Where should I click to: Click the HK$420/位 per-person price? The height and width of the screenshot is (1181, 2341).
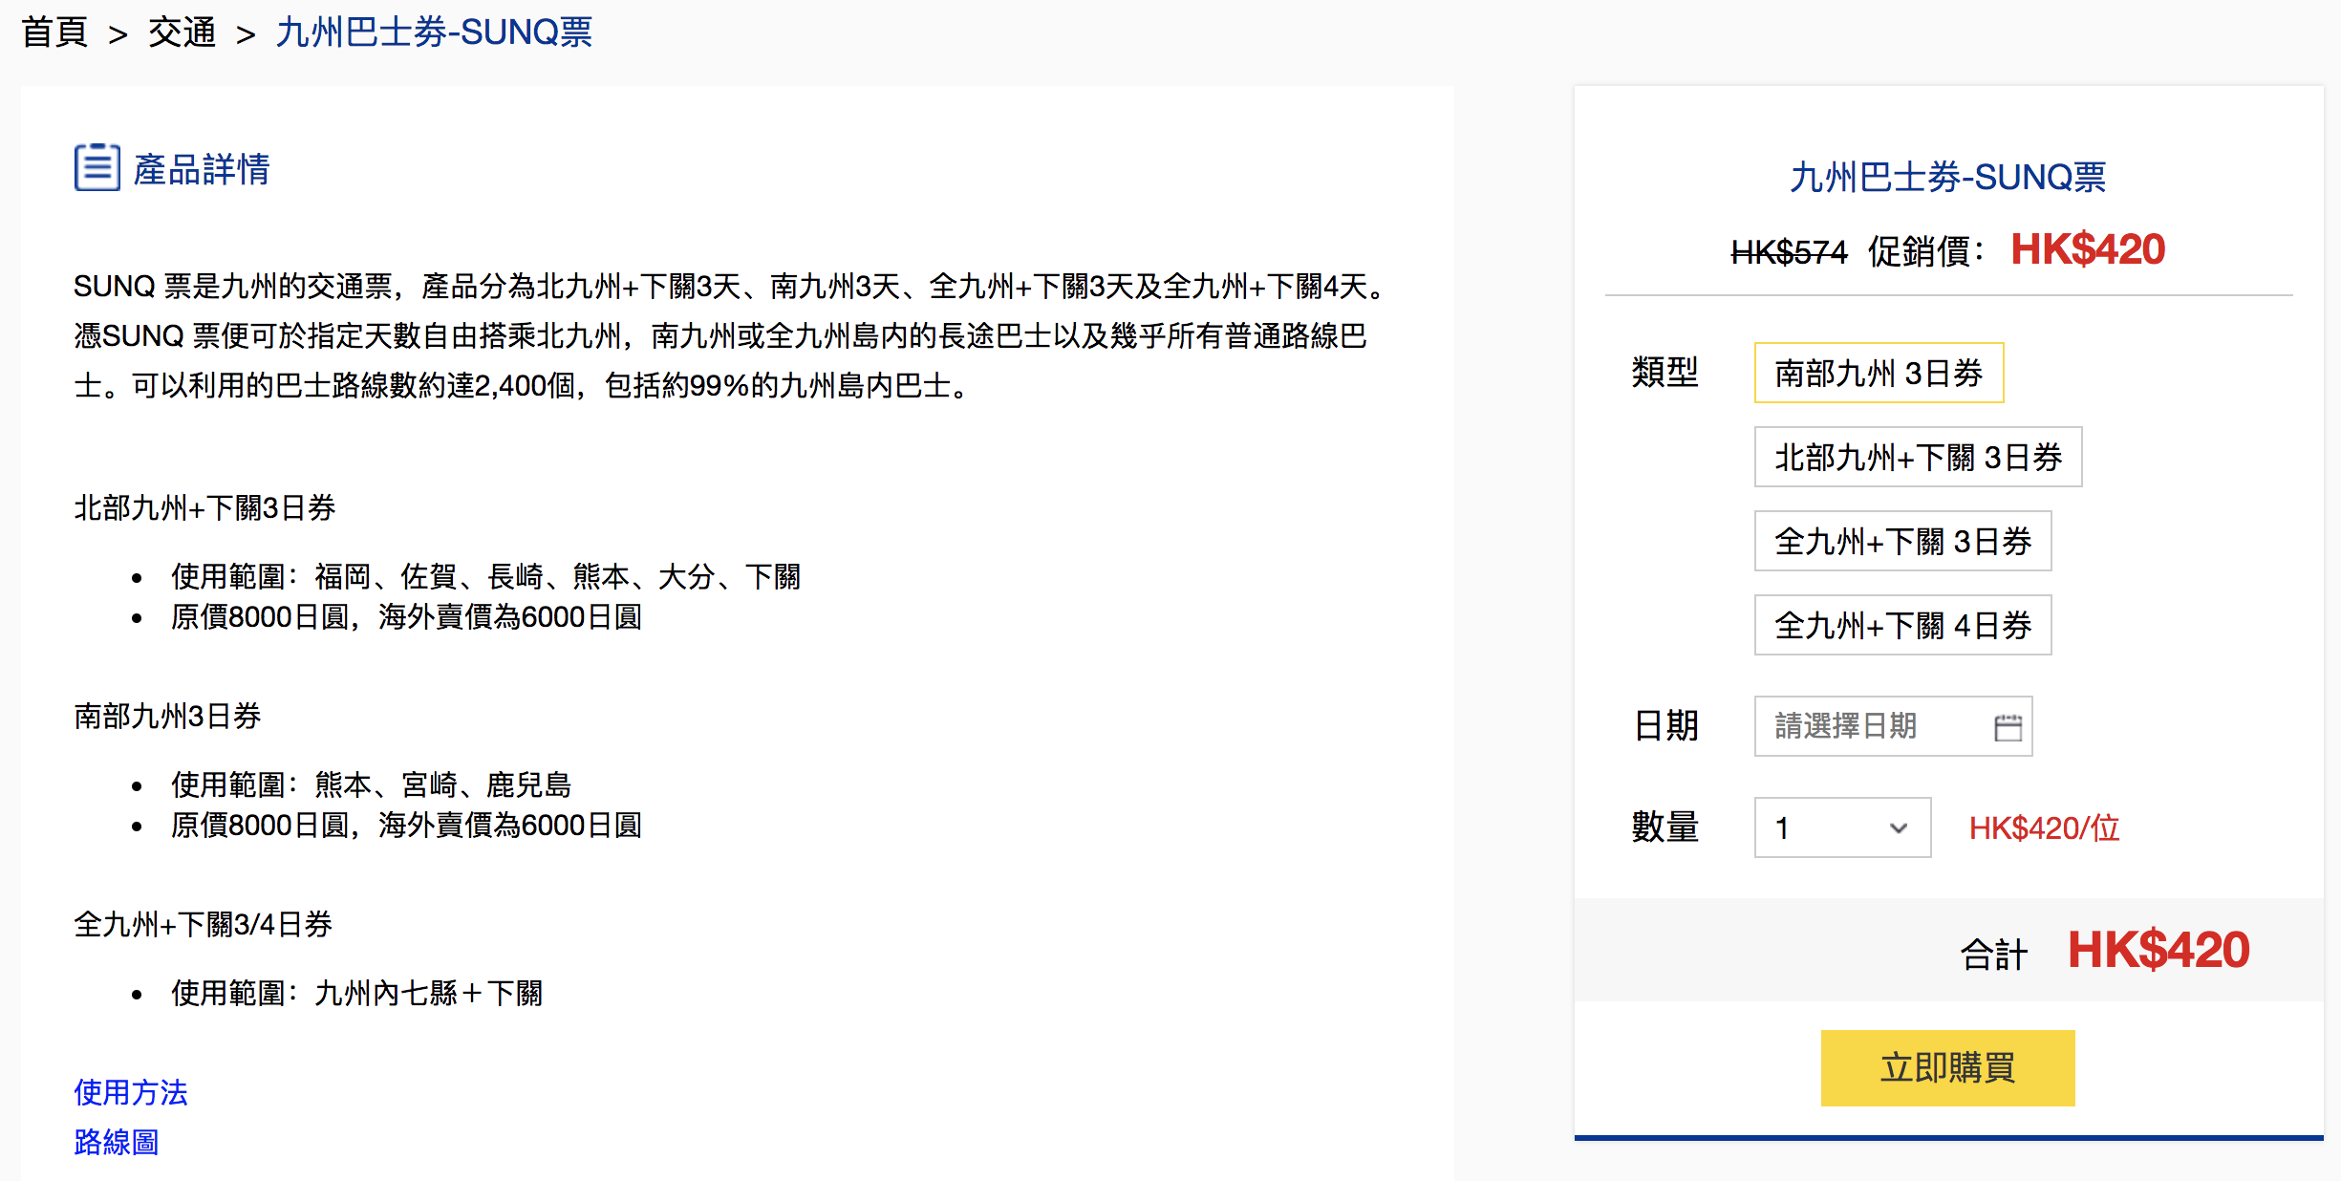pyautogui.click(x=2045, y=827)
